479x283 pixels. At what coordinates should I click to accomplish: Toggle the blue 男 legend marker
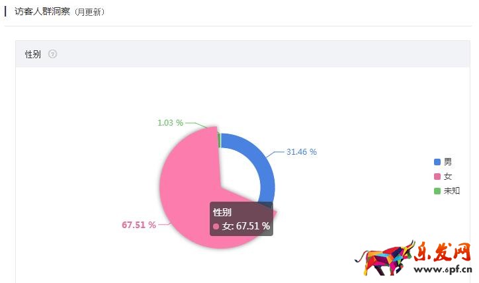coord(437,162)
